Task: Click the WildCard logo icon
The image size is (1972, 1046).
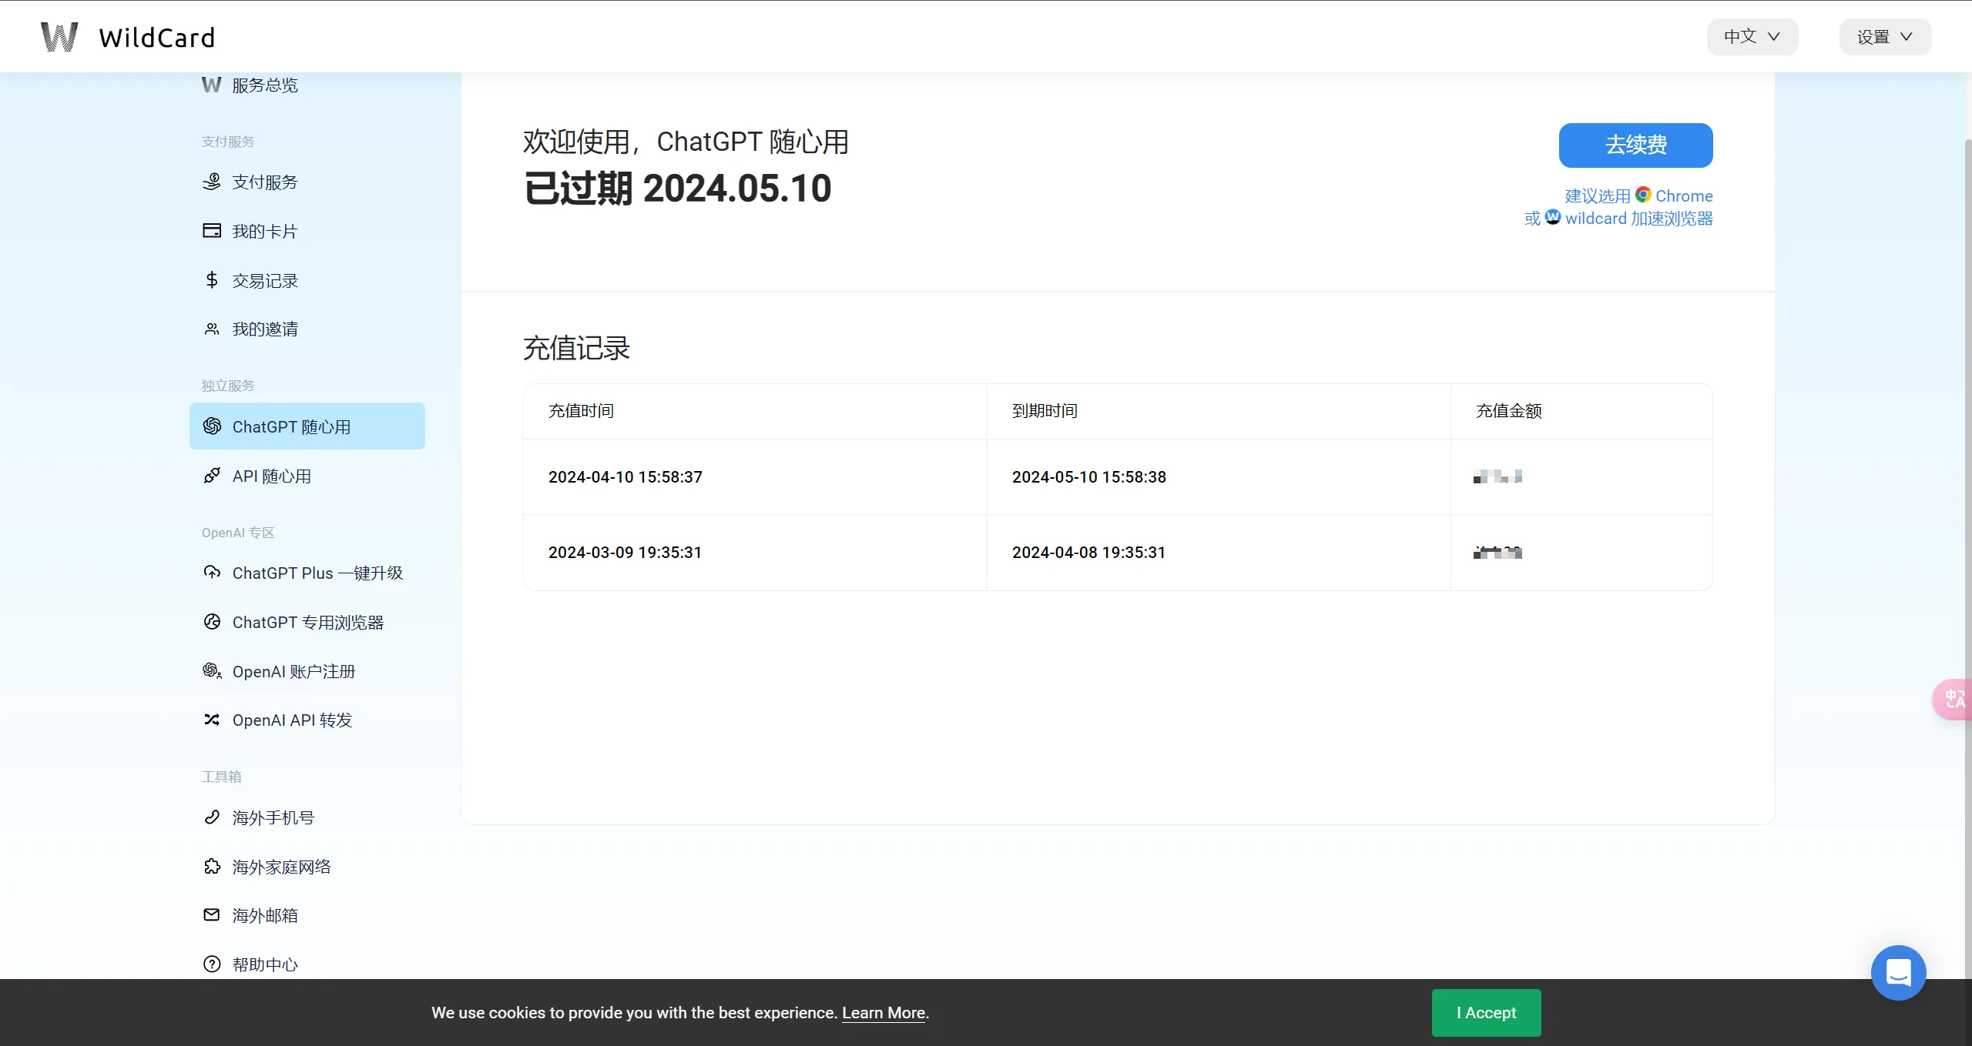Action: coord(59,37)
